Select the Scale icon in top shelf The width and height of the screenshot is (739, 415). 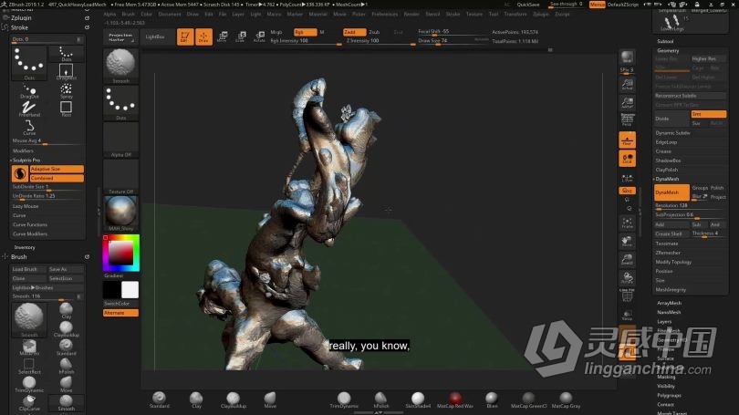tap(241, 36)
